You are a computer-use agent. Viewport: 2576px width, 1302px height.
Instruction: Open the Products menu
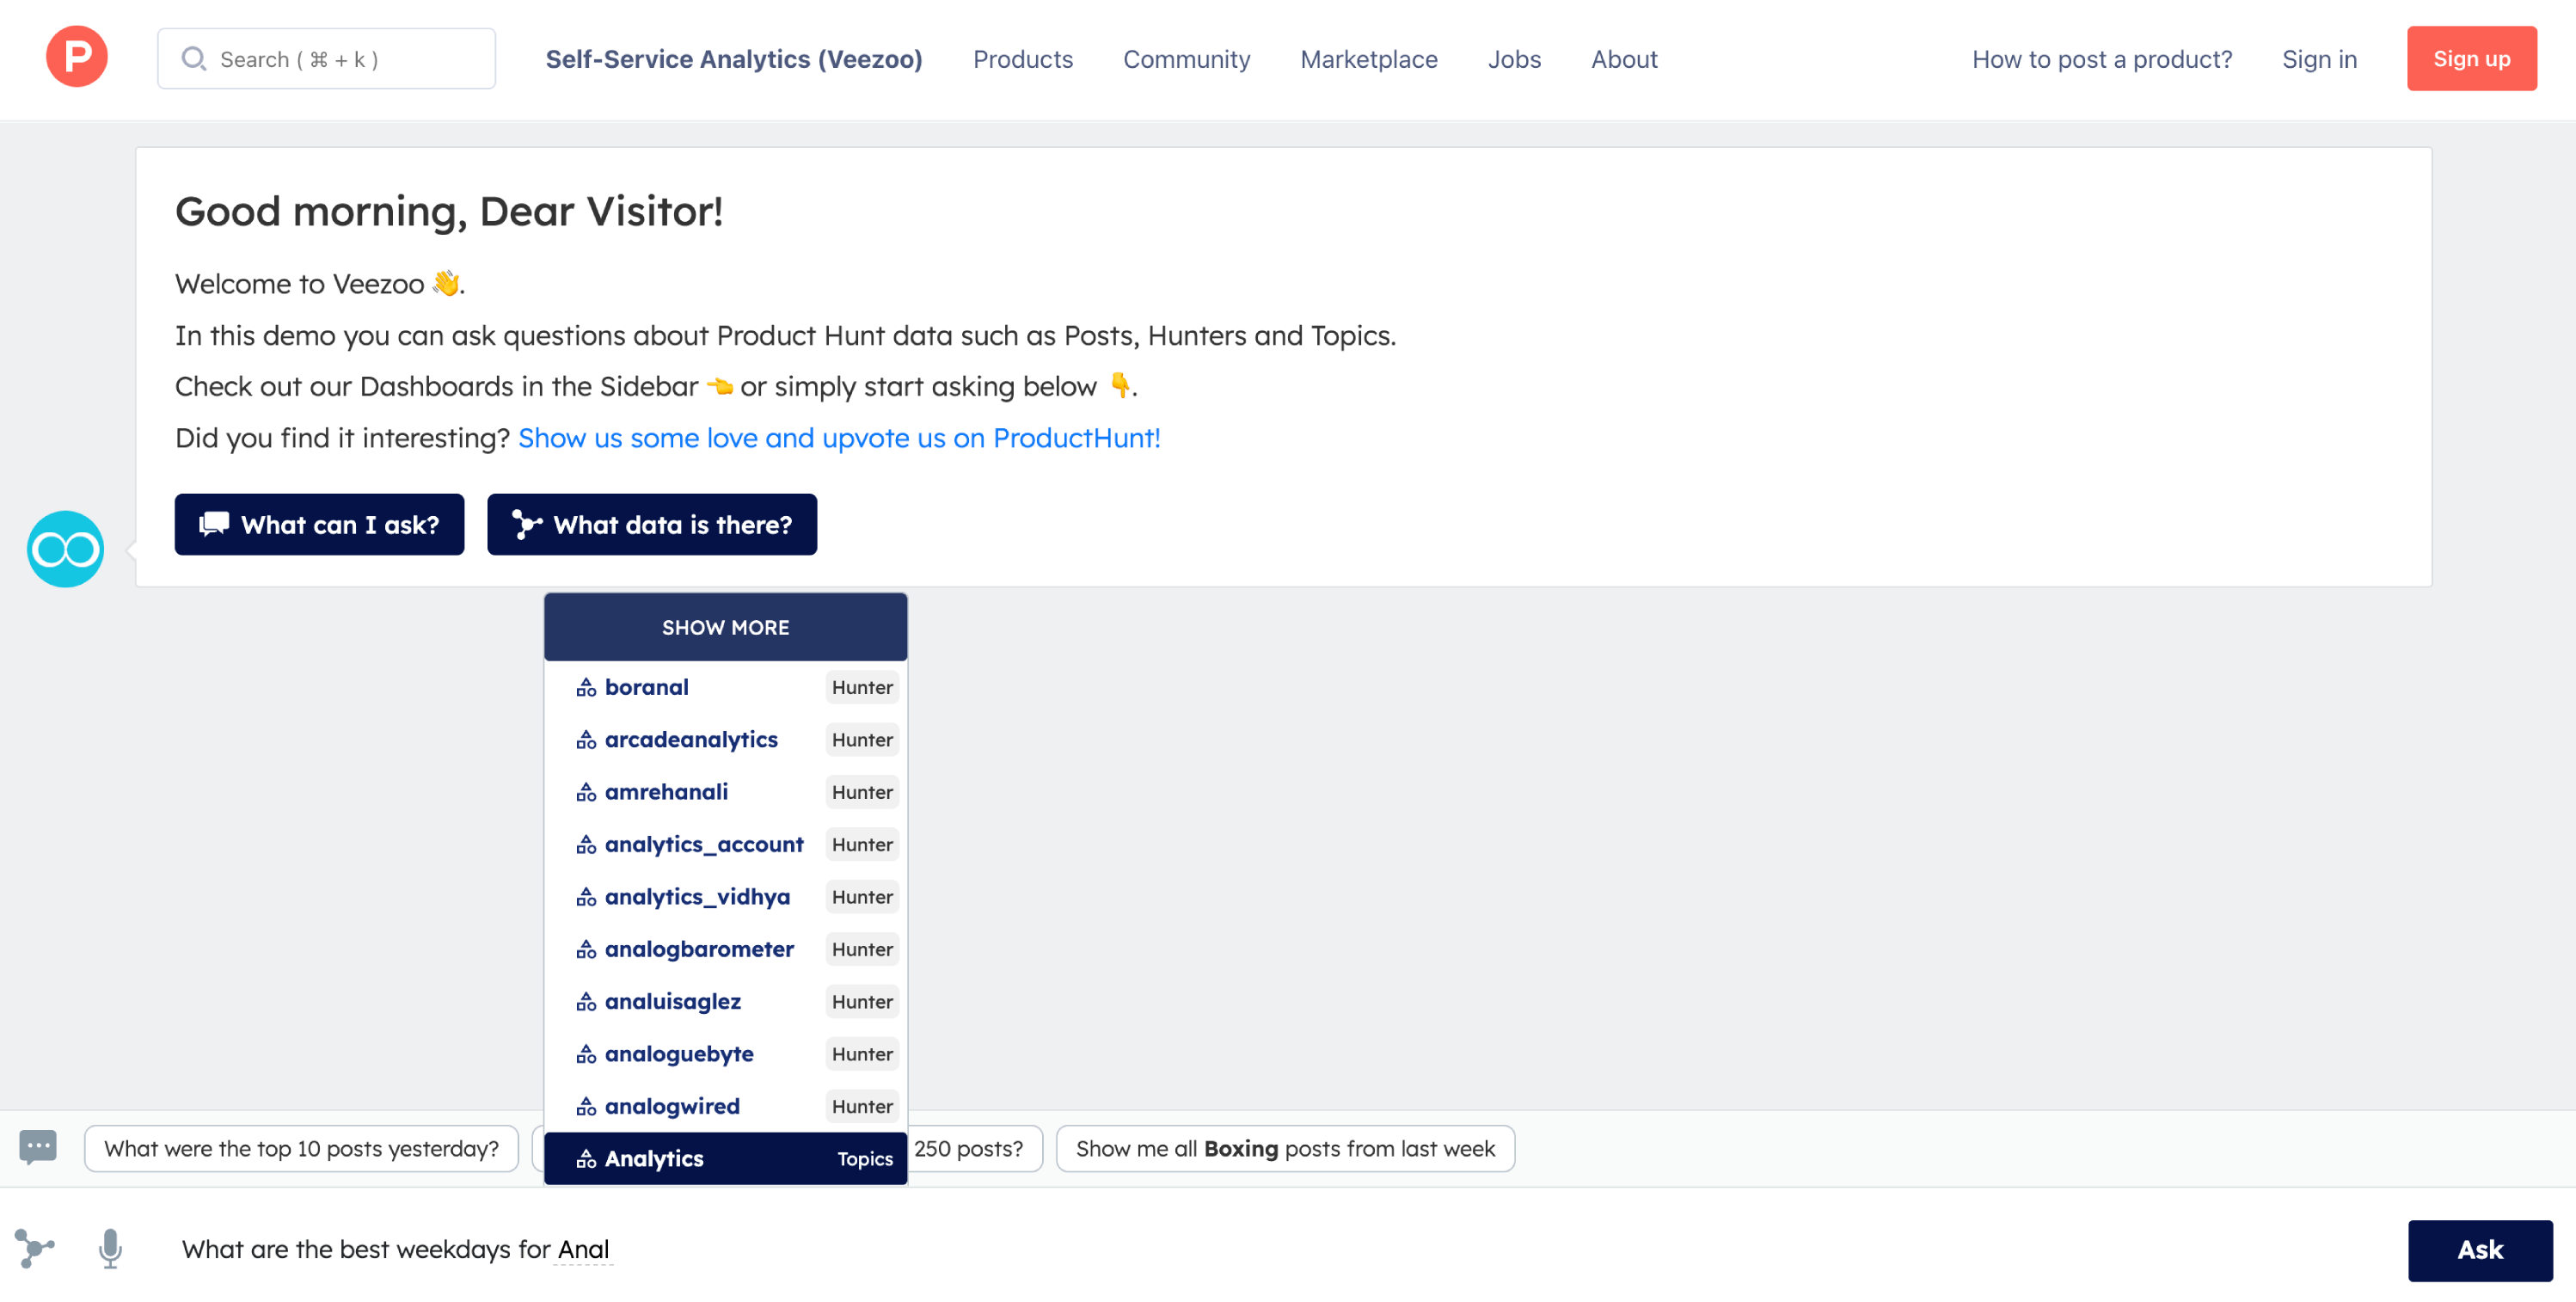point(1023,59)
